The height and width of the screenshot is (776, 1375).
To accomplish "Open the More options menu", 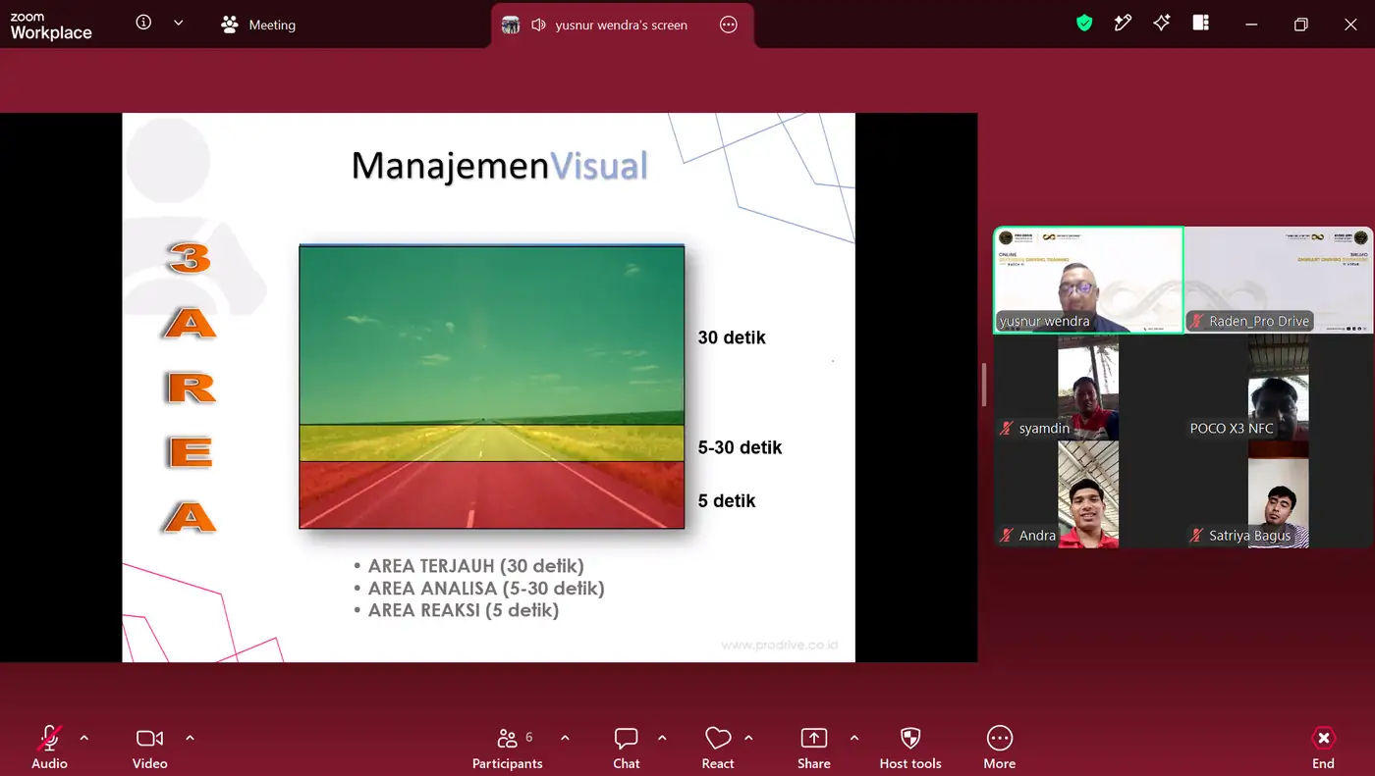I will coord(1000,748).
